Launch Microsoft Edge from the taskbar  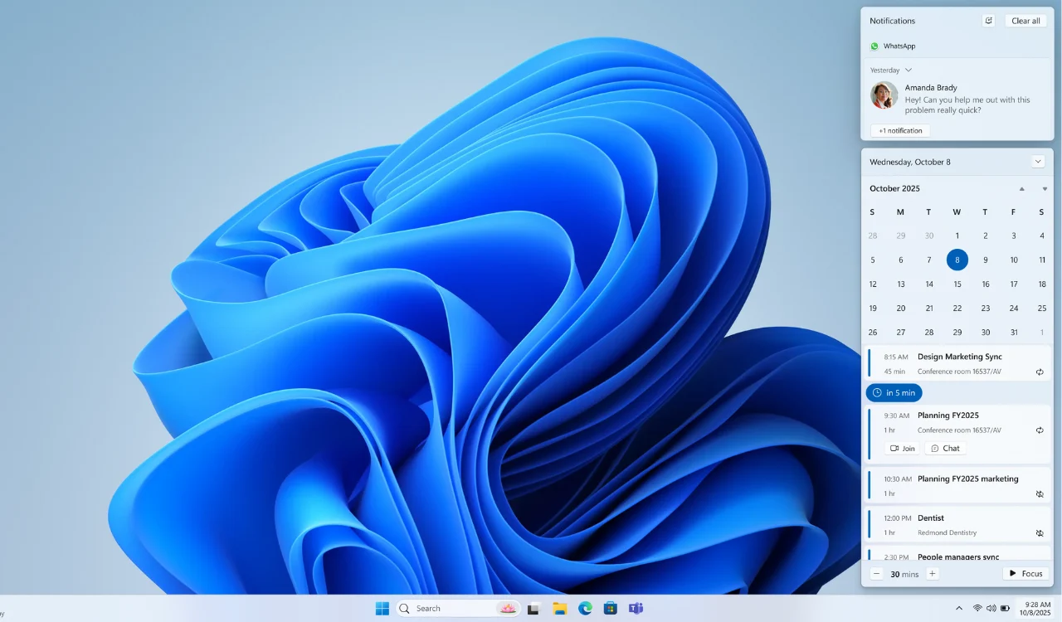pyautogui.click(x=585, y=608)
